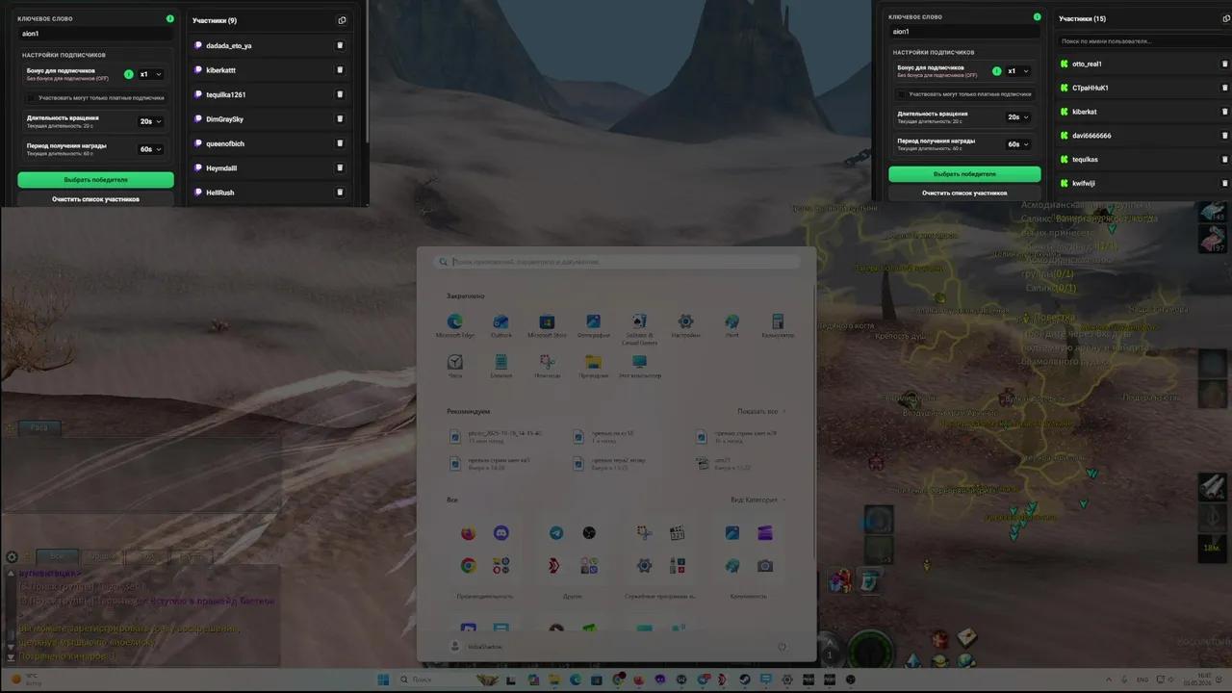Click the Windows Start button on taskbar

coord(383,680)
